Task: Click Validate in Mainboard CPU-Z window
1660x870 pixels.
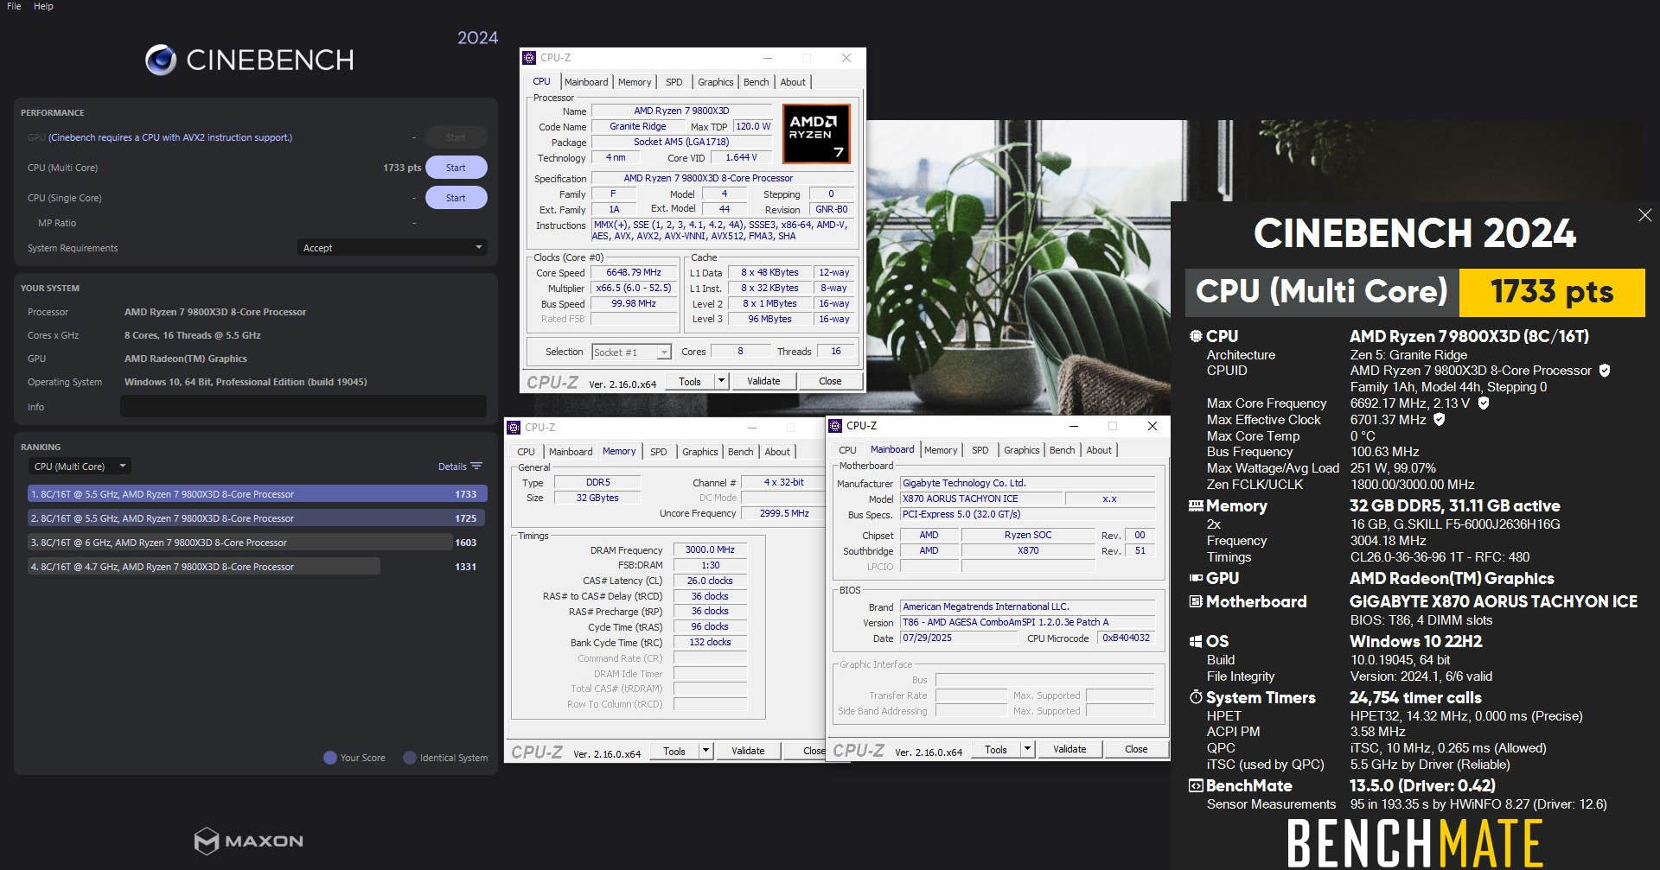Action: [1069, 749]
